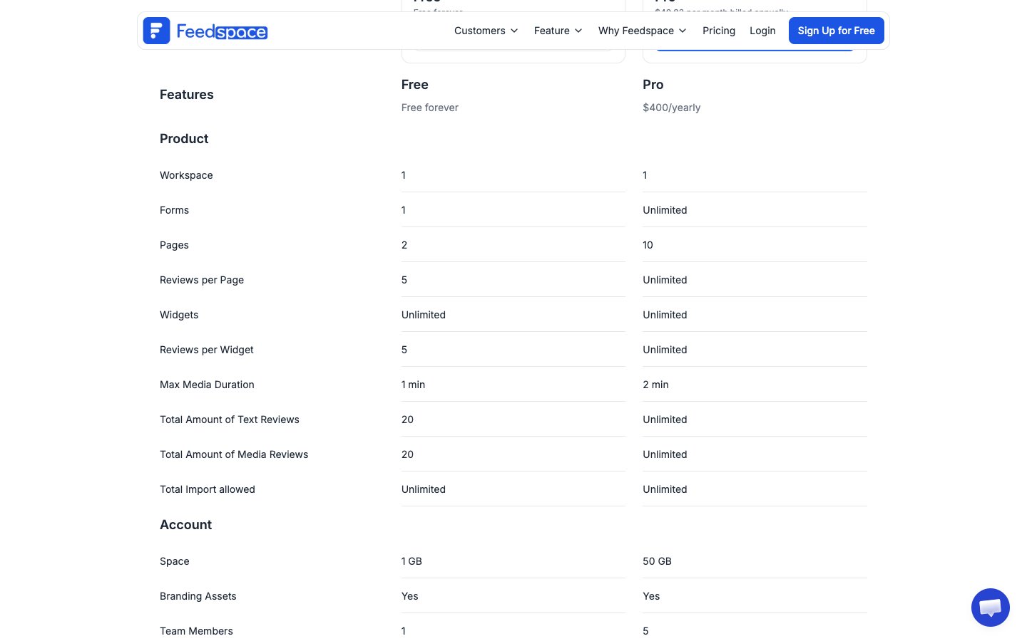Open the Login page
The image size is (1027, 641).
(x=762, y=31)
